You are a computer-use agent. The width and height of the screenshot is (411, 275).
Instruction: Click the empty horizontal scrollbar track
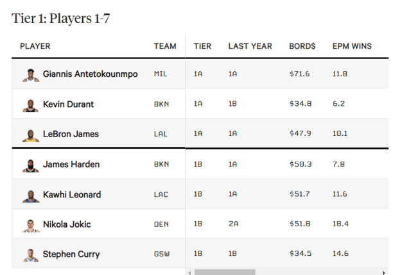click(x=321, y=272)
